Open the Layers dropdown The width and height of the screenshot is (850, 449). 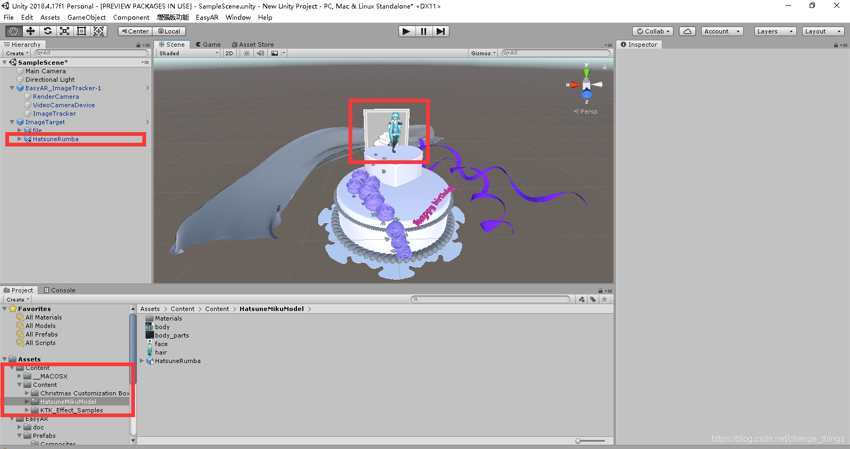click(x=775, y=31)
